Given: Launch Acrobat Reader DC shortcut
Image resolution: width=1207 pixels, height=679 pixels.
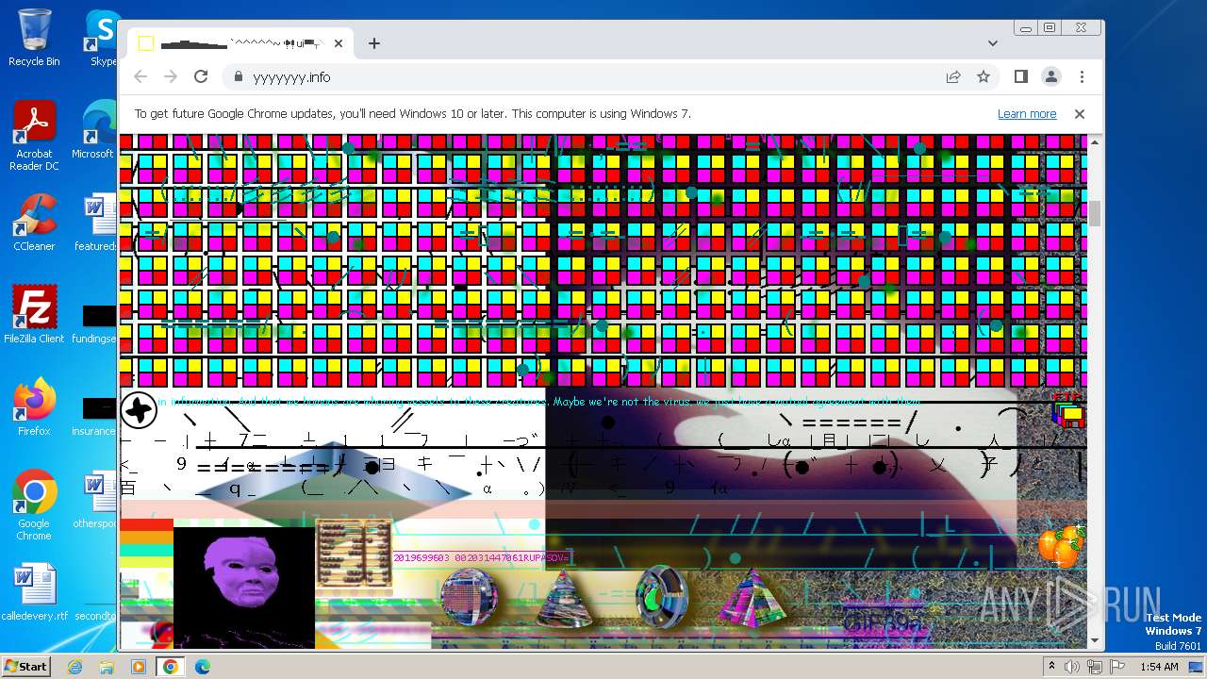Looking at the screenshot, I should 34,136.
